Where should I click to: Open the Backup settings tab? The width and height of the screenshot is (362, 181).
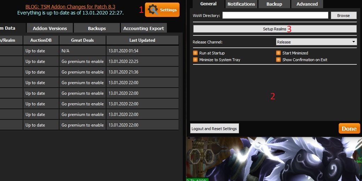click(x=274, y=4)
